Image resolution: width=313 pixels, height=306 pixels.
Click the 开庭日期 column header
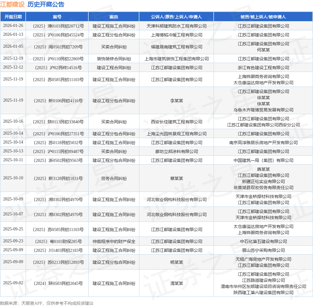pyautogui.click(x=13, y=17)
